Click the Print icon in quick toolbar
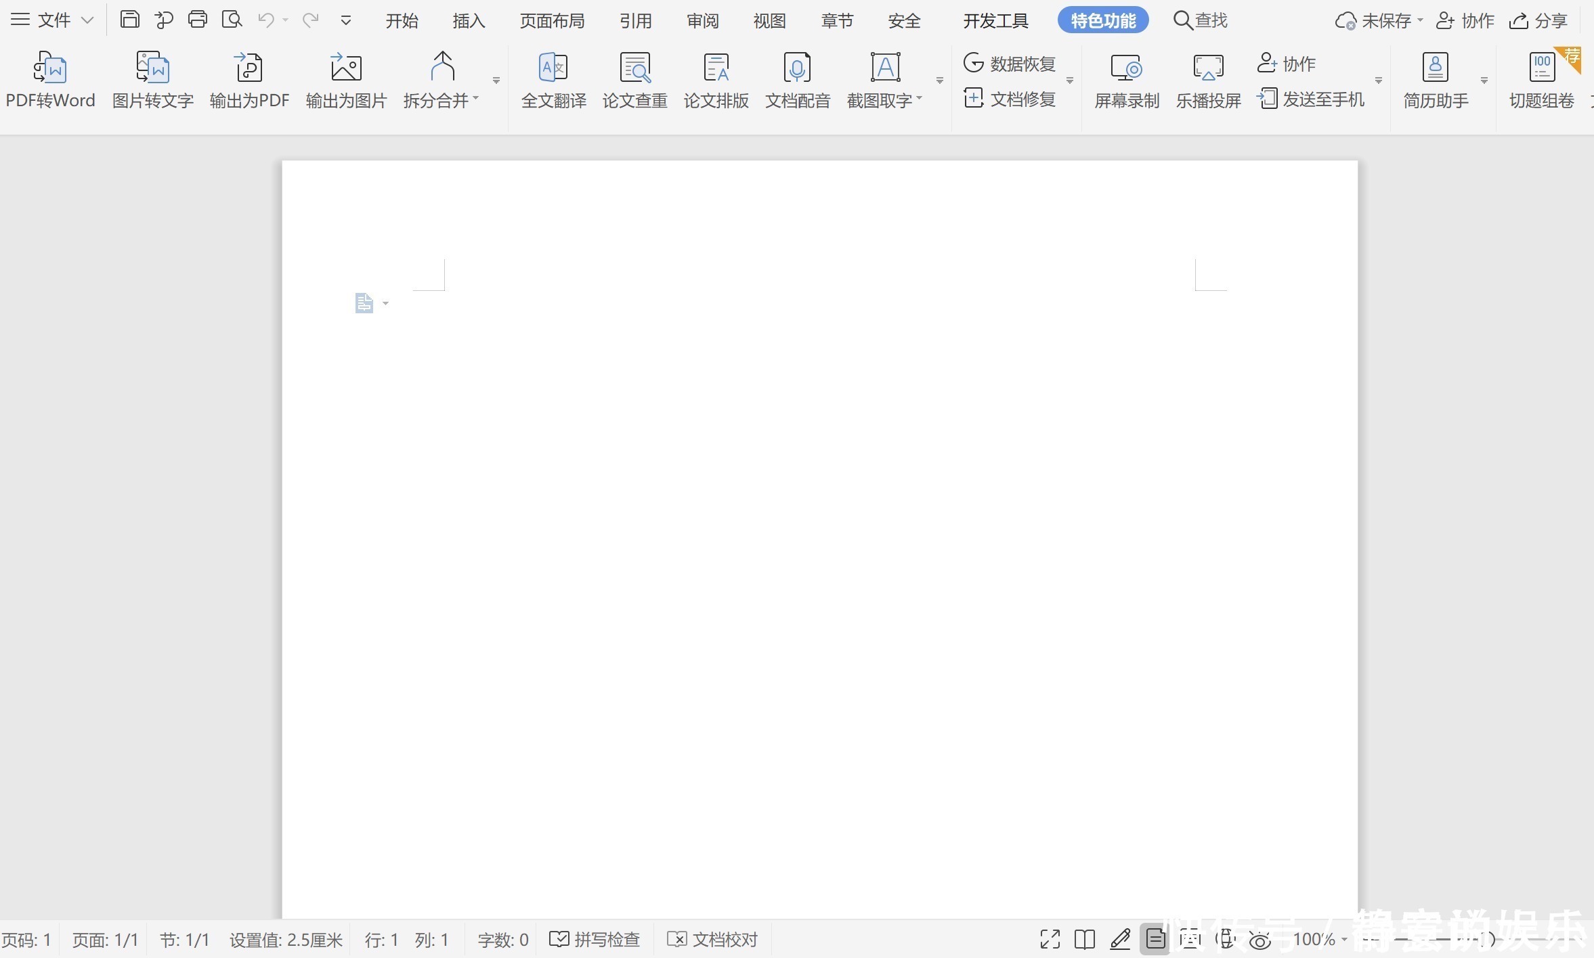The width and height of the screenshot is (1594, 958). coord(198,20)
